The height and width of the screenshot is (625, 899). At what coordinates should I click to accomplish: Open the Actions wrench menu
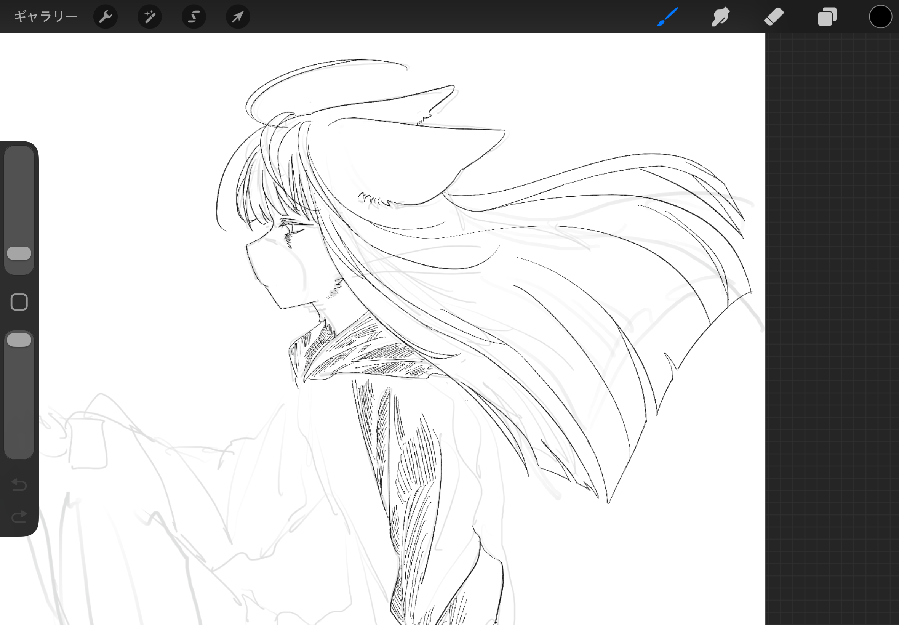pyautogui.click(x=105, y=17)
